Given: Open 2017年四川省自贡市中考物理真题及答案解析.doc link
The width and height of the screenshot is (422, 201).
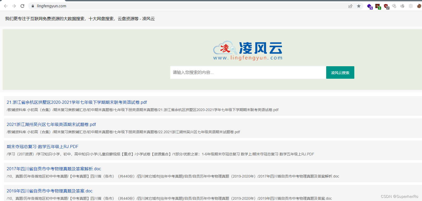Looking at the screenshot, I should 54,169.
